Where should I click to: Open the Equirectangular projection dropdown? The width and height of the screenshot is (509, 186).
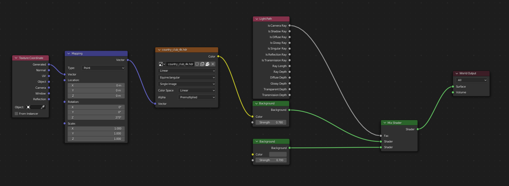(x=187, y=77)
